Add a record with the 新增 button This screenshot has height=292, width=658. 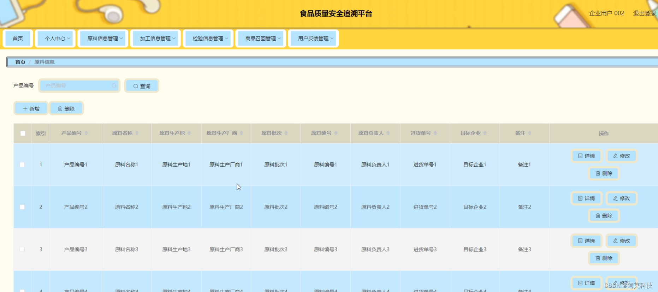tap(31, 108)
